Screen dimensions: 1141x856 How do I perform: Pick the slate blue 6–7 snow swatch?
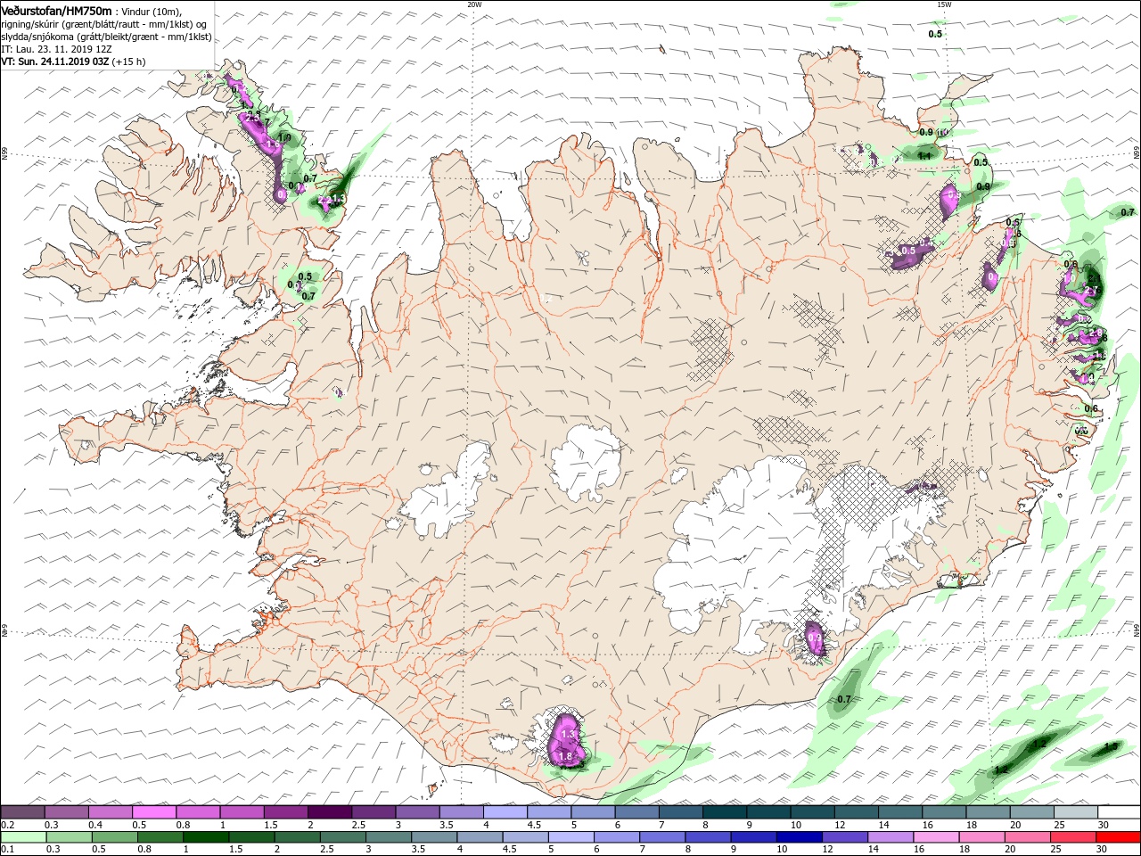coord(637,811)
